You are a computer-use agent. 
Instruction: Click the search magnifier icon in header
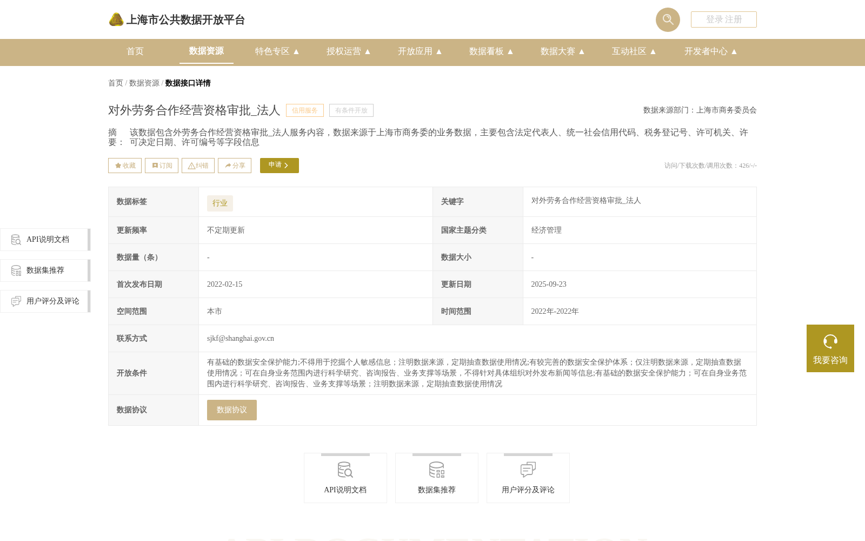pos(668,19)
